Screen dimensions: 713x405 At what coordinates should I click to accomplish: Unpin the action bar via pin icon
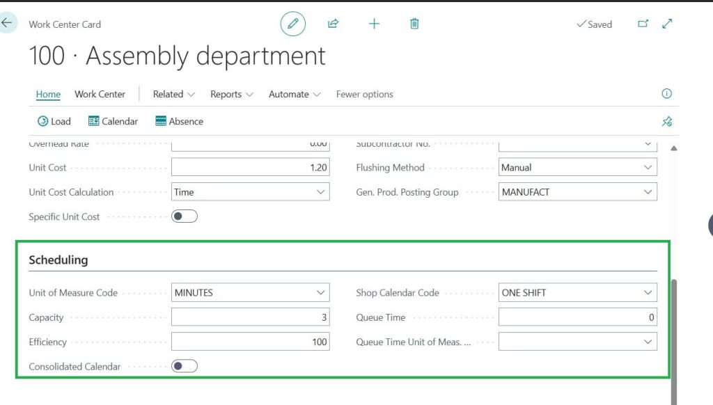pos(667,121)
